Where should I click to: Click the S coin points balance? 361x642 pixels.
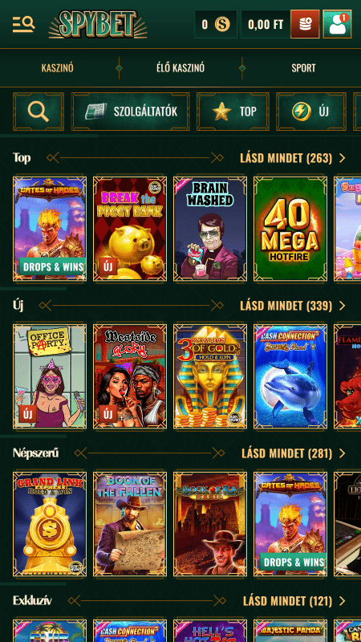tap(216, 25)
